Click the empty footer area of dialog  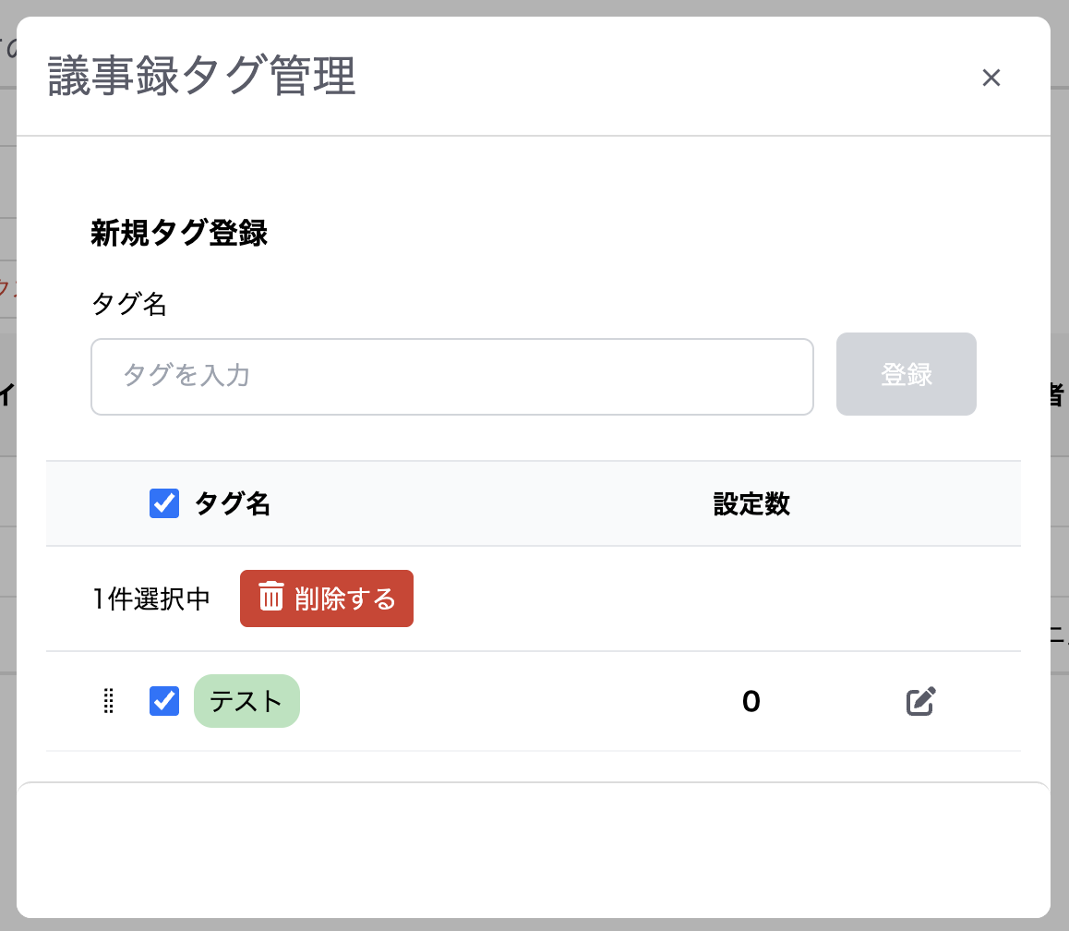pyautogui.click(x=534, y=850)
